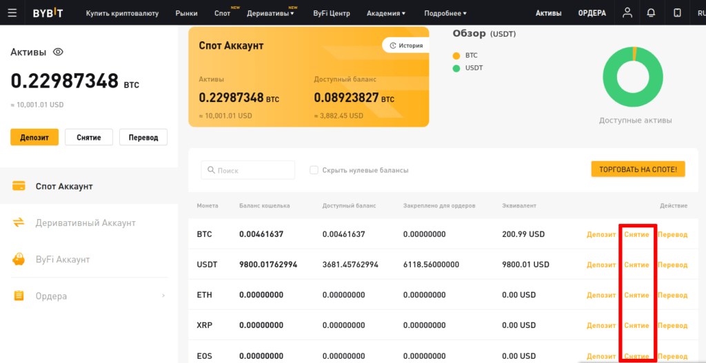Click Снятие link in the USDT row
The image size is (706, 363).
(636, 265)
